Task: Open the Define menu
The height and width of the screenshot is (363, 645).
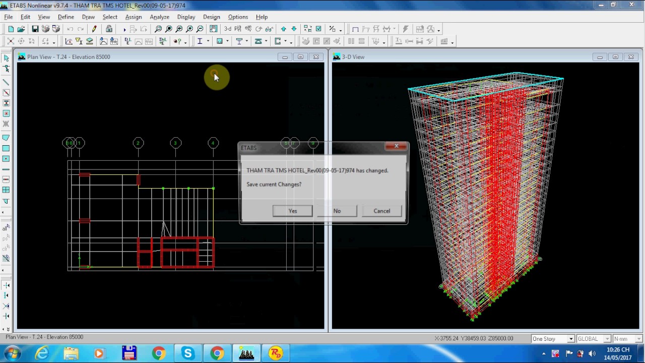Action: [x=66, y=17]
